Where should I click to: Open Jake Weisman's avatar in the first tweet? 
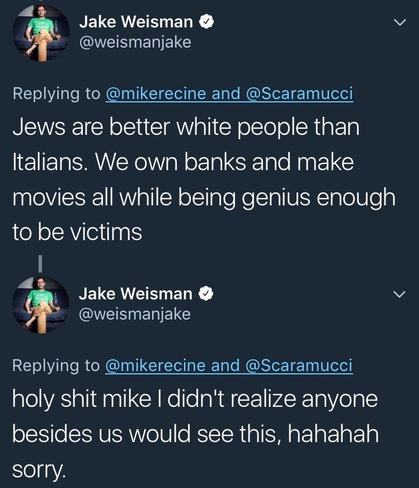(x=40, y=33)
